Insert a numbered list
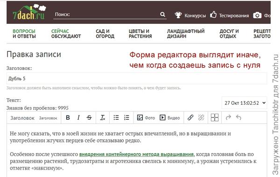 126,118
